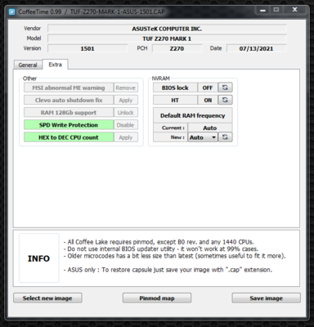Click the Save image button
314x327 pixels.
click(267, 298)
